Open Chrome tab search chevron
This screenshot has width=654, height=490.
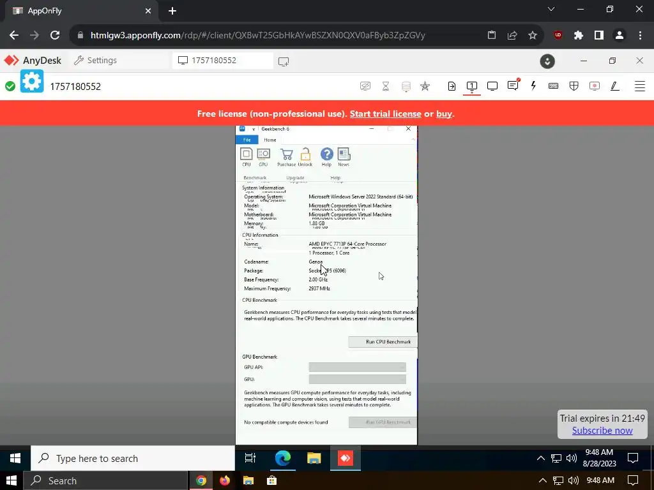(x=551, y=9)
